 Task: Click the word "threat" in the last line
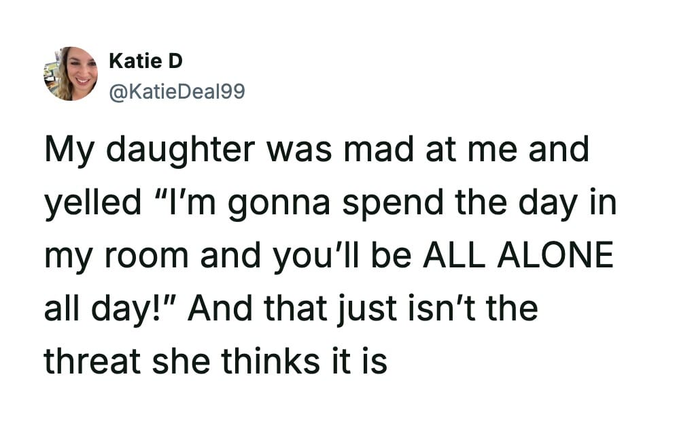click(94, 362)
